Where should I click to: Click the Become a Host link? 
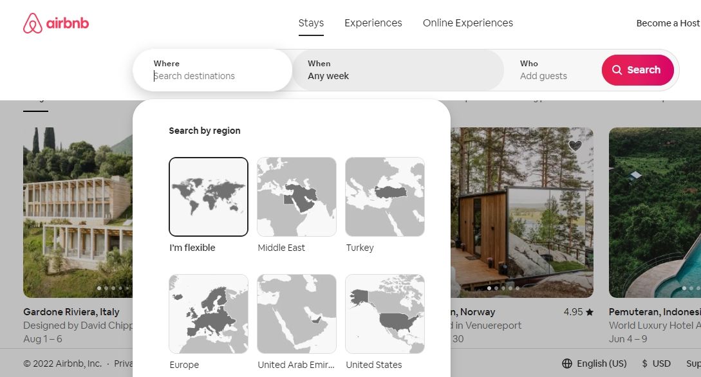[x=668, y=23]
